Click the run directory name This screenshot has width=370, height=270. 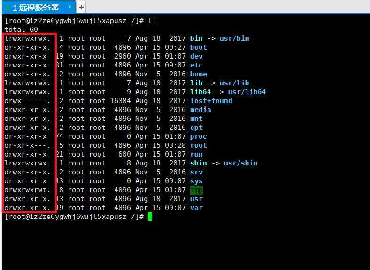tap(196, 154)
